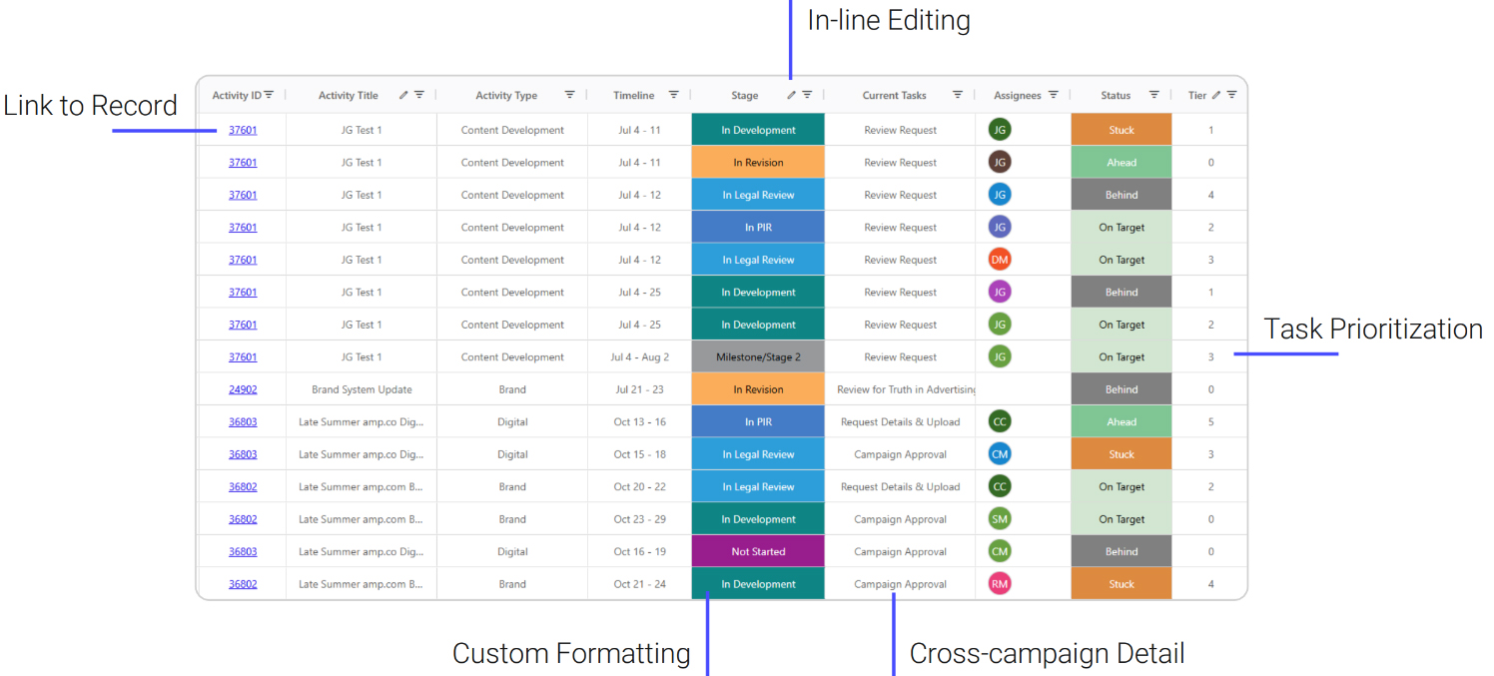Click the DM assignee avatar
Screen dimensions: 1494x676
[1000, 260]
